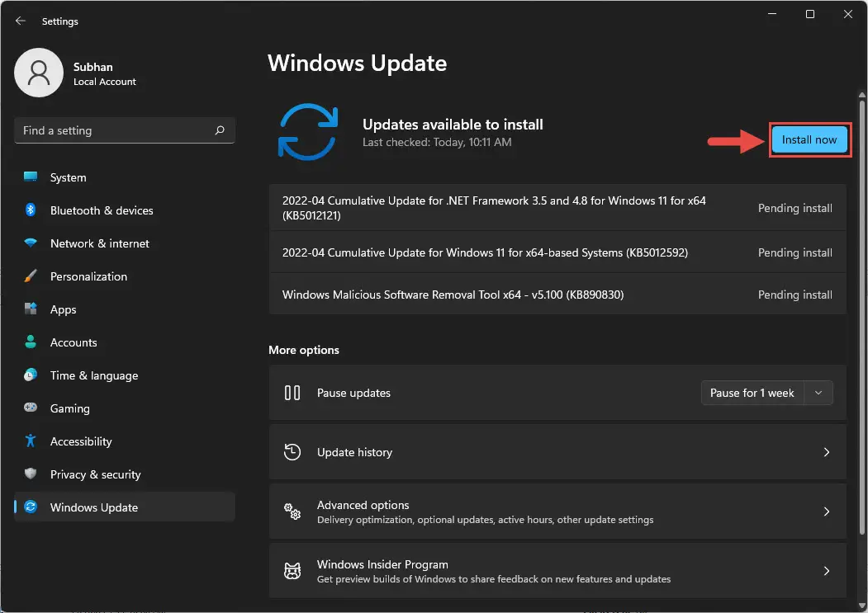868x613 pixels.
Task: Expand Update history with its chevron
Action: (x=827, y=452)
